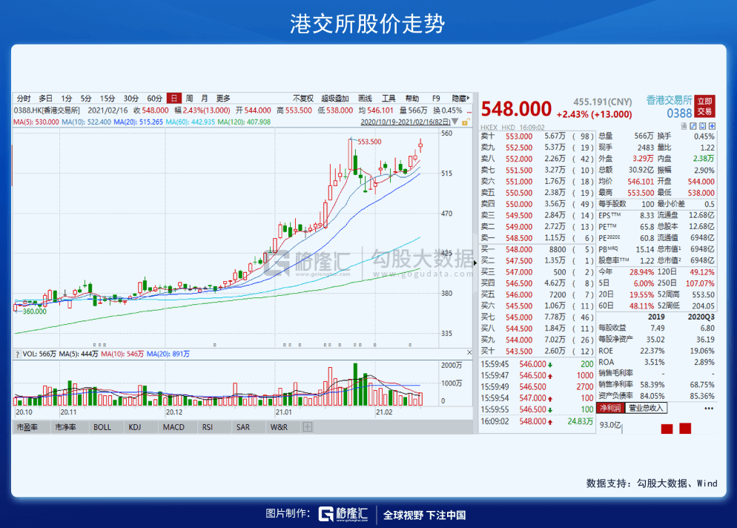
Task: Click the MA(20): 515.265 legend
Action: 138,122
